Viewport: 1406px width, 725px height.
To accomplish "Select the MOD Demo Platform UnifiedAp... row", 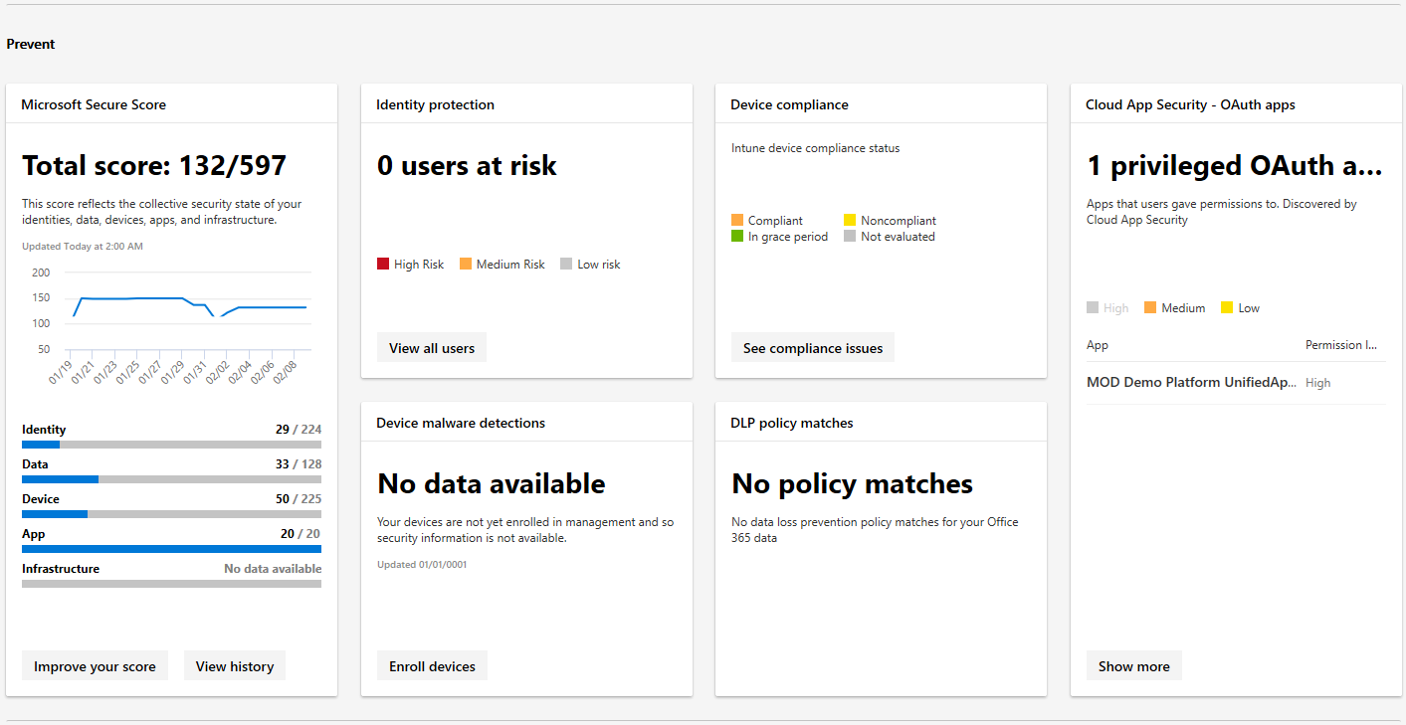I will pos(1236,383).
